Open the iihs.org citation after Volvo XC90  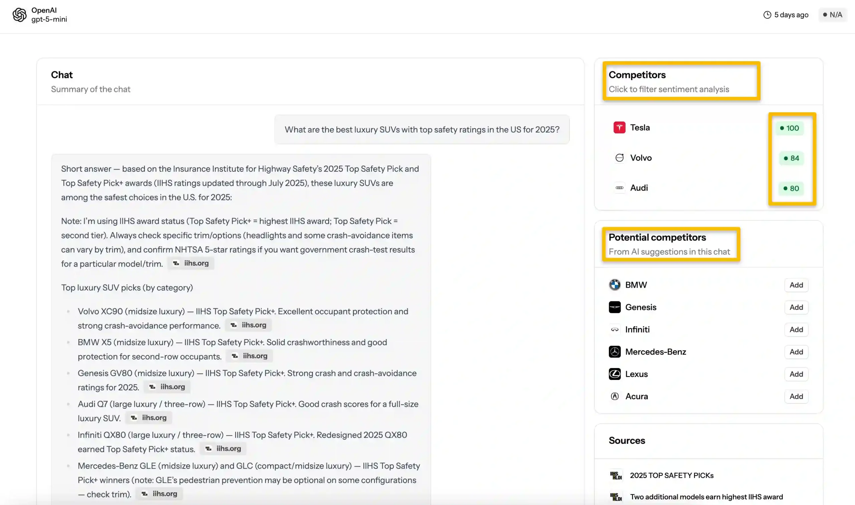pos(249,325)
